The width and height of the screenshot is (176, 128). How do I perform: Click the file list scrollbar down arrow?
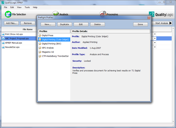pyautogui.click(x=173, y=121)
